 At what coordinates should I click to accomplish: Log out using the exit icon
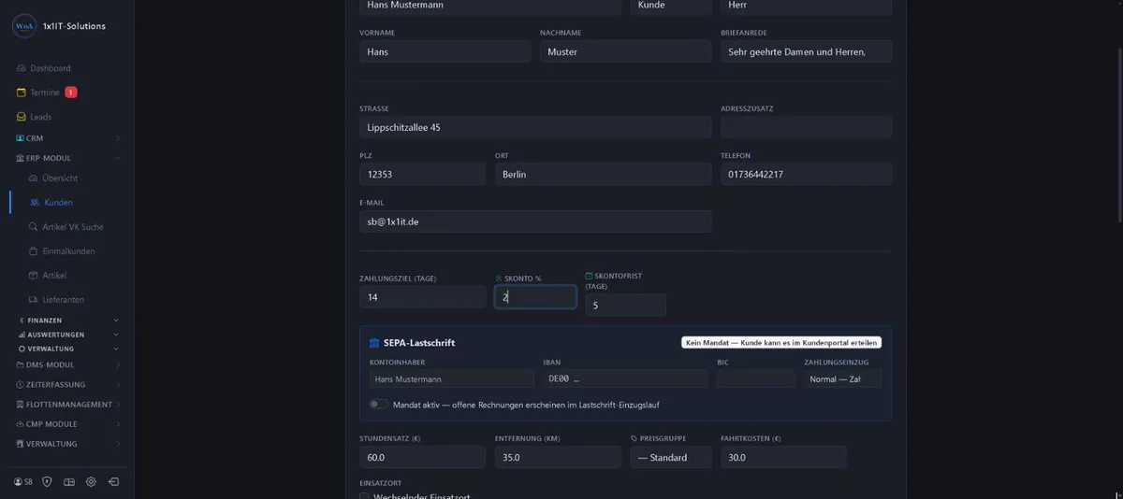113,482
